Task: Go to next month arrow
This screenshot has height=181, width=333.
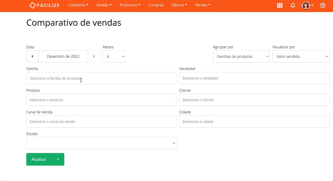Action: 94,56
